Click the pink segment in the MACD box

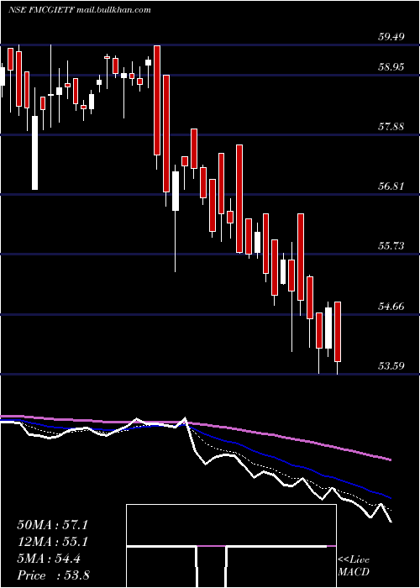click(211, 546)
